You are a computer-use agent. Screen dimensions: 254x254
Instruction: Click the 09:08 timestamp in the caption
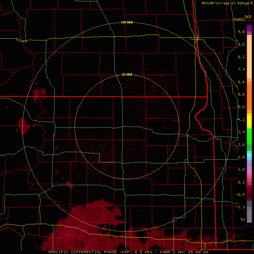(202, 252)
